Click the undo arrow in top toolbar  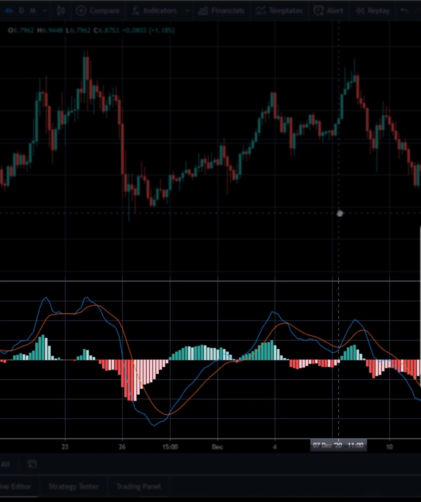(x=405, y=11)
